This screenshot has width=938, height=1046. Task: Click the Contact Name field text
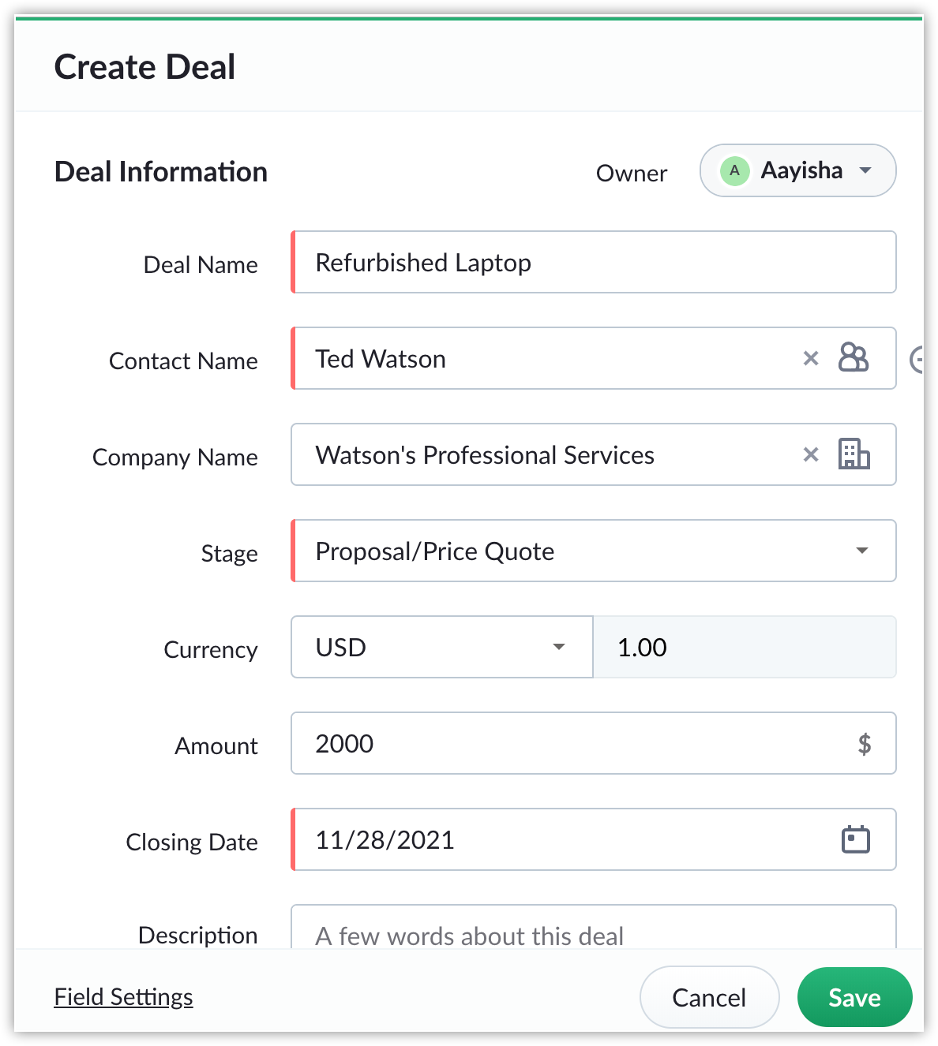[x=381, y=359]
